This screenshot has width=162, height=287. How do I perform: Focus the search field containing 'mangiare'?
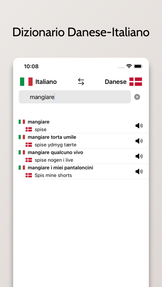coord(75,97)
